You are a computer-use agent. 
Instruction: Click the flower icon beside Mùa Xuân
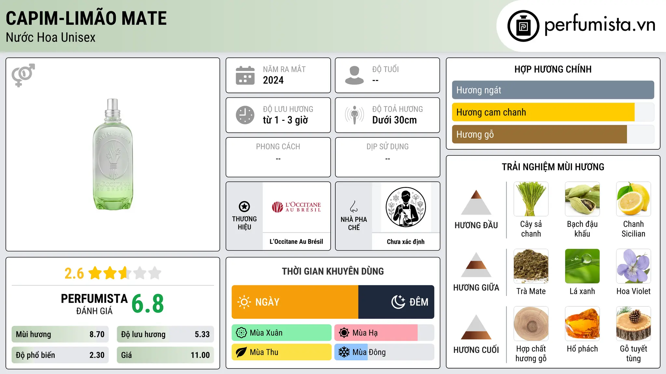(x=241, y=333)
